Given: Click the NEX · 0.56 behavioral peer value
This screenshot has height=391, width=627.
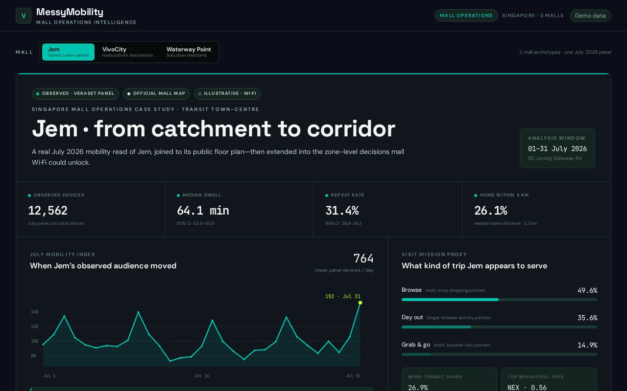Looking at the screenshot, I should (x=527, y=387).
